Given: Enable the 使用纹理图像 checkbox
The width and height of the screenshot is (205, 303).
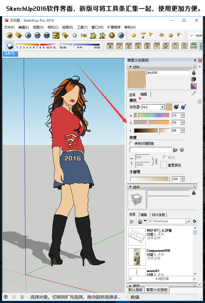Looking at the screenshot, I should (131, 143).
